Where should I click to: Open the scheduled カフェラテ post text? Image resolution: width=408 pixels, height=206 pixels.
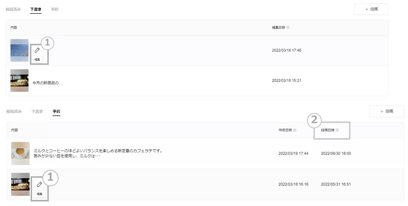[x=98, y=154]
